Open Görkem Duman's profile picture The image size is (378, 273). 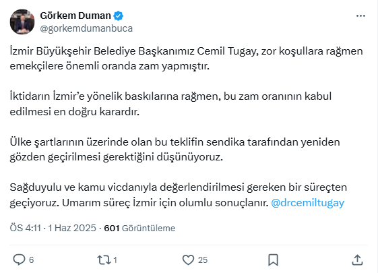pyautogui.click(x=22, y=22)
